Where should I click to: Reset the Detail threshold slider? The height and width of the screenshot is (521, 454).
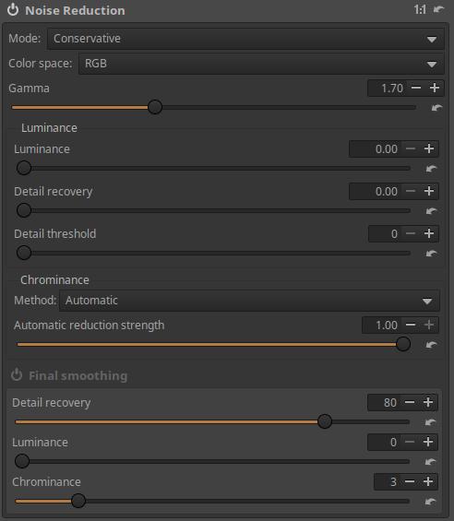point(431,254)
